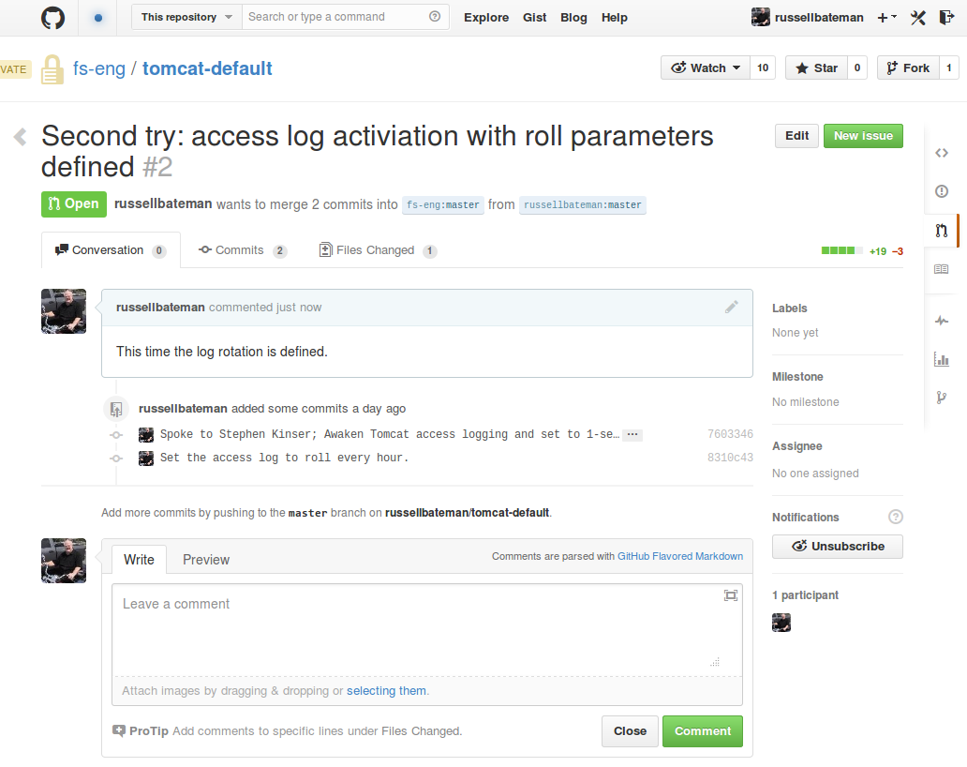The height and width of the screenshot is (767, 967).
Task: Unsubscribe from notifications
Action: [838, 546]
